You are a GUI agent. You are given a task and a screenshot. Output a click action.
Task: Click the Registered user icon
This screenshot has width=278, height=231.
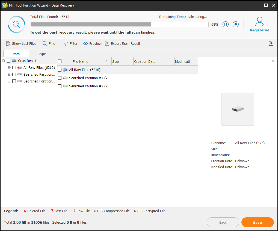click(259, 22)
